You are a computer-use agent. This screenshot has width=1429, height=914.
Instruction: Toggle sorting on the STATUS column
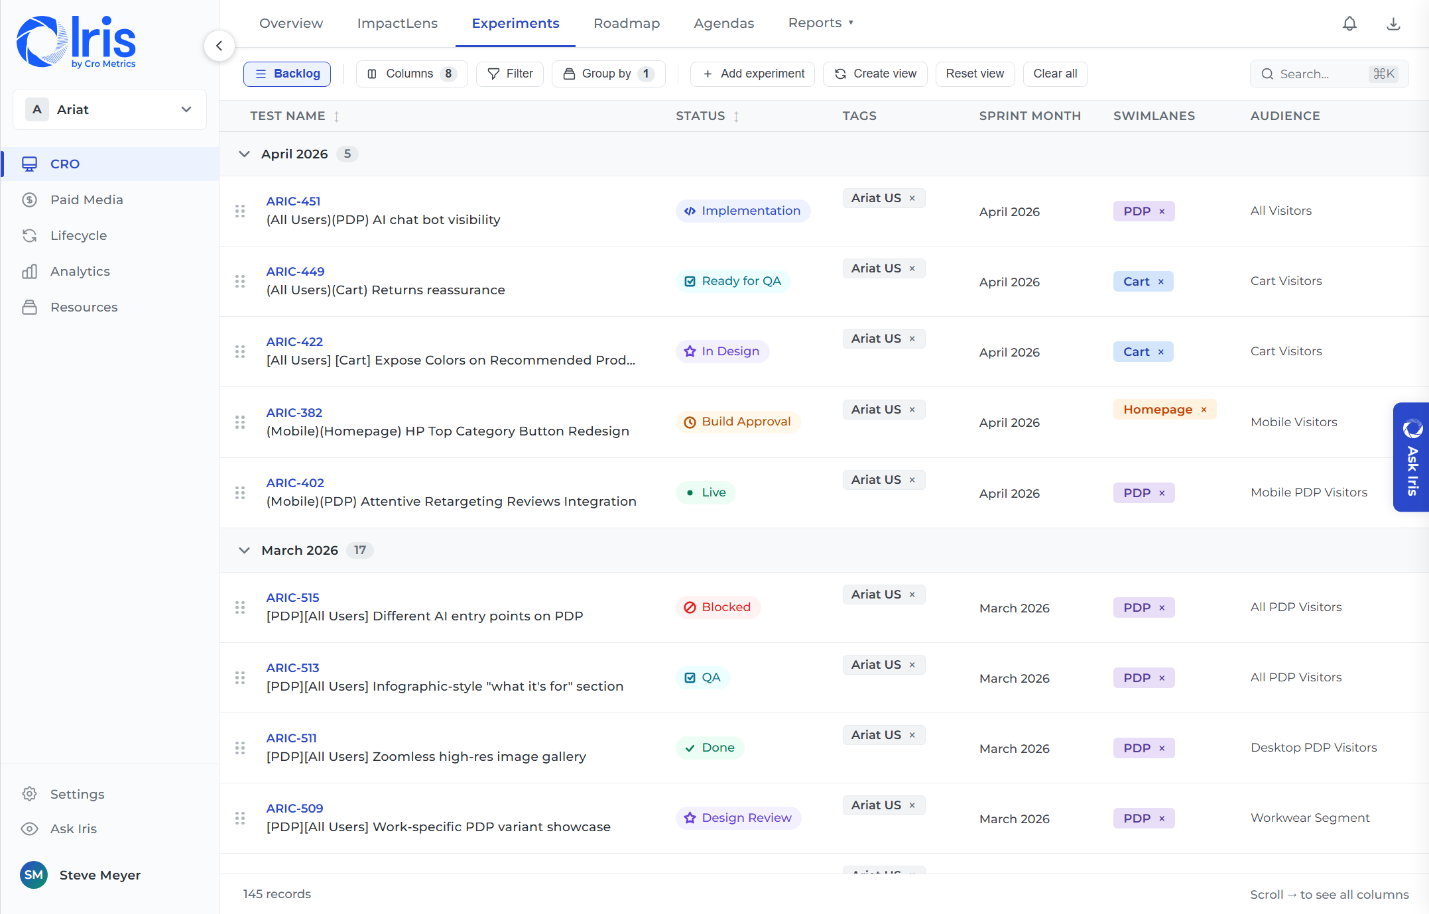pos(736,116)
